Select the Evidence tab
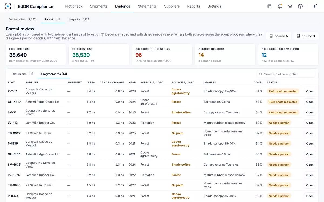The image size is (324, 202). (123, 6)
